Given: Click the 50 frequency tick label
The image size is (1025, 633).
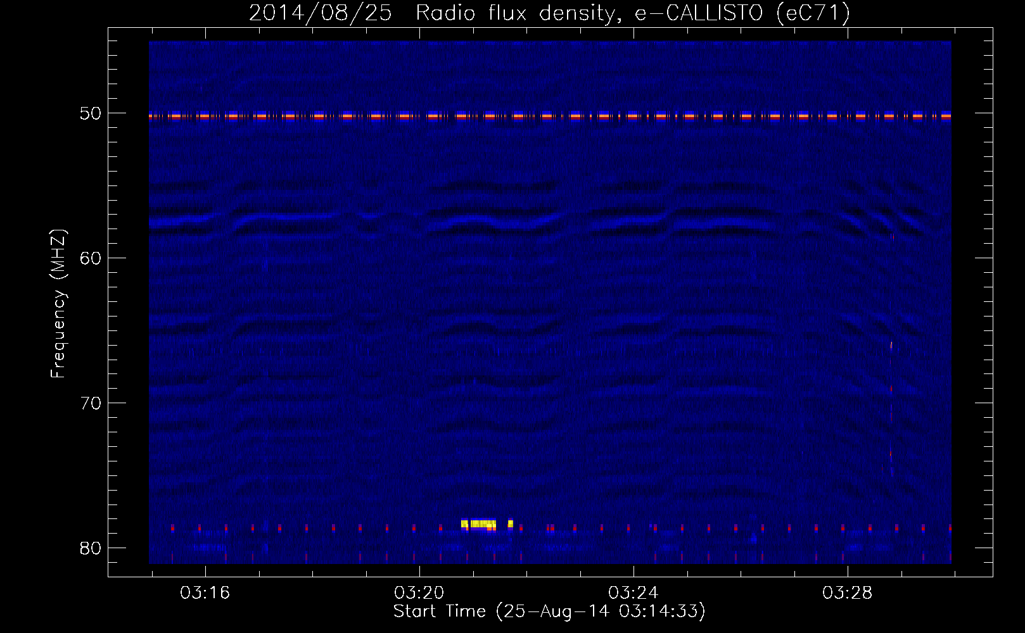Looking at the screenshot, I should [91, 113].
